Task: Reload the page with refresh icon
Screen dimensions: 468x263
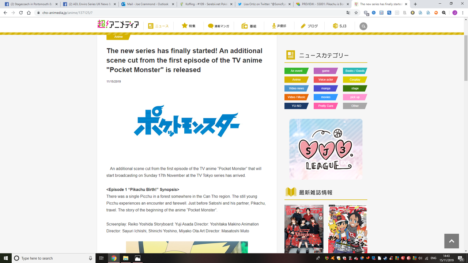Action: (x=21, y=12)
